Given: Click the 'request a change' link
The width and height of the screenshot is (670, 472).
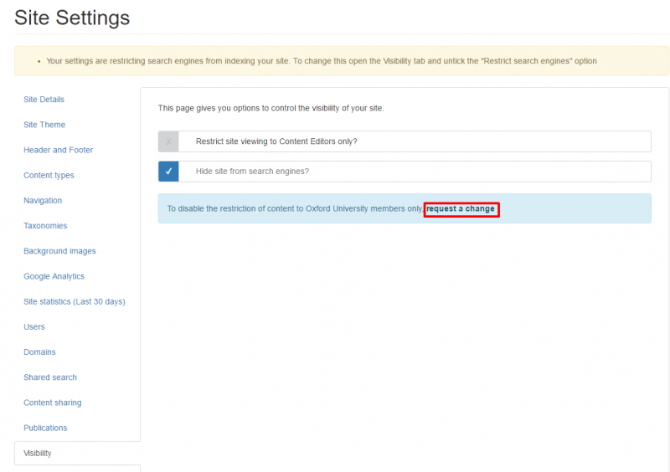Looking at the screenshot, I should pyautogui.click(x=461, y=209).
